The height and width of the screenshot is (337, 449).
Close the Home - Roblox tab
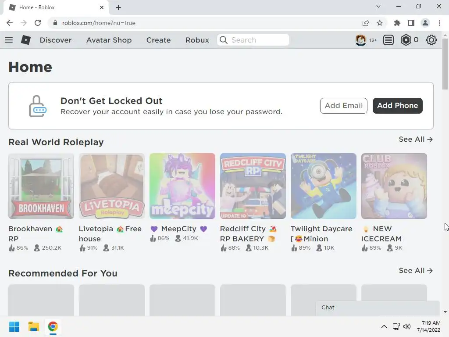(102, 7)
